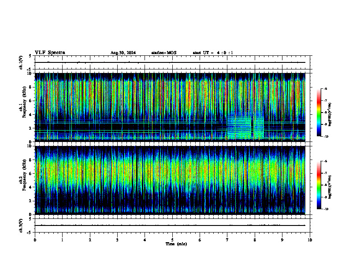Click the "4" minute tick label on time axis
This screenshot has height=269, width=349.
pos(145,240)
